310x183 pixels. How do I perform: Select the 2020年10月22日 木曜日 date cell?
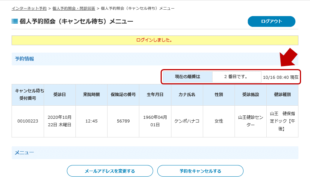(x=59, y=121)
